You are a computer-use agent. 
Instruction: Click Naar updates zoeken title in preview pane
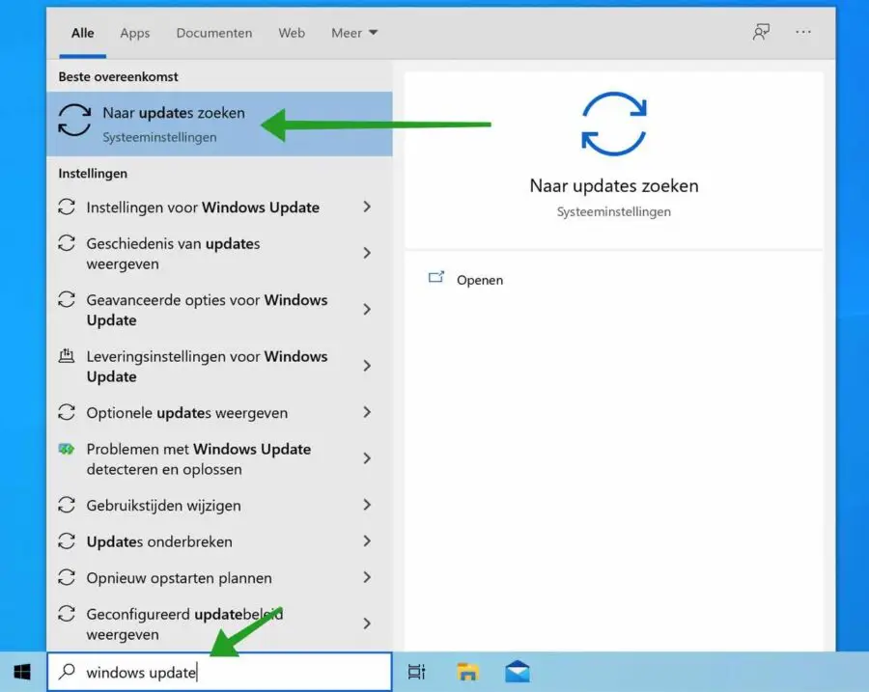(x=613, y=185)
